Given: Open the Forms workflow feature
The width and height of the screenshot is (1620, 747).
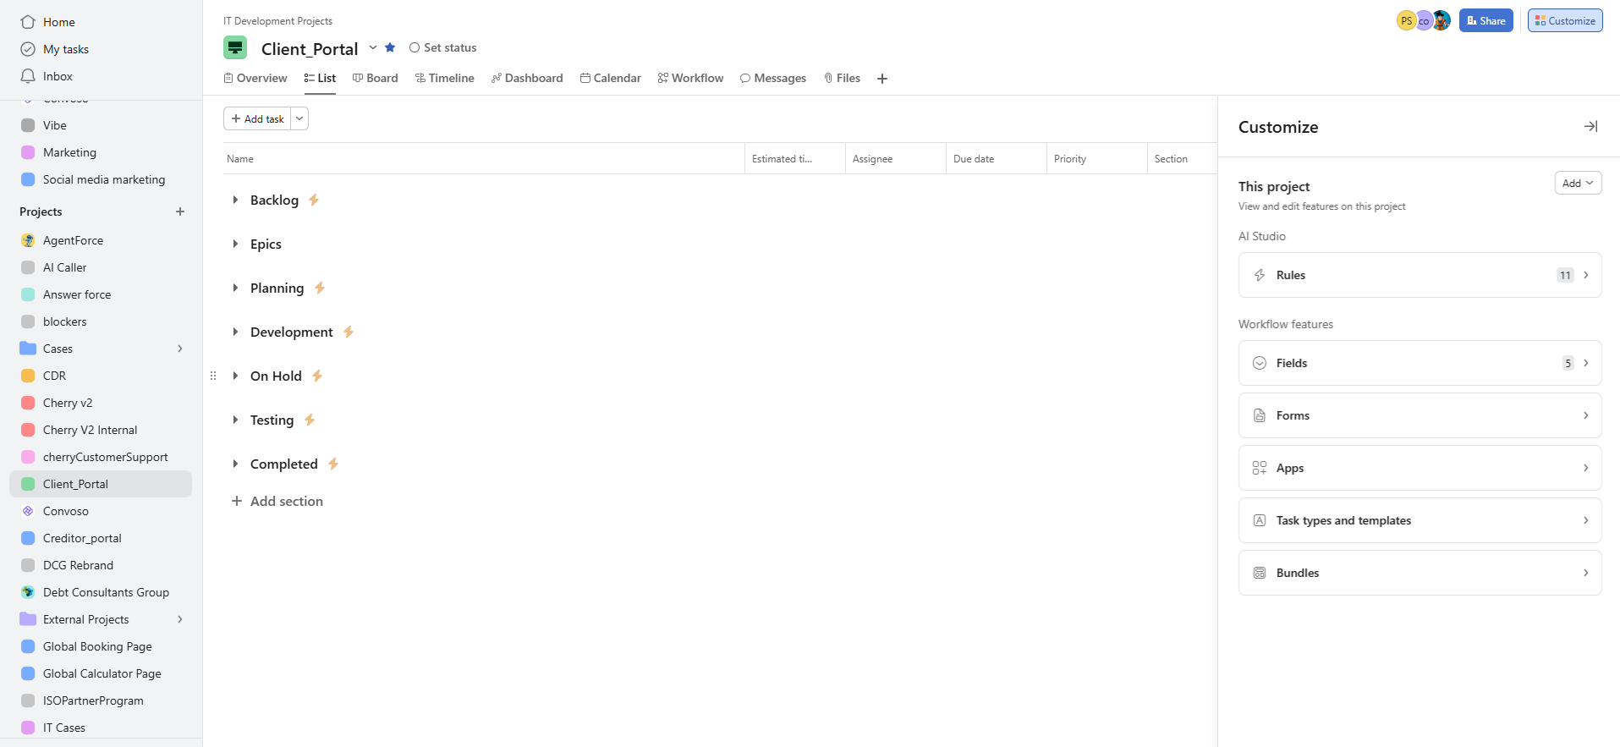Looking at the screenshot, I should 1420,415.
